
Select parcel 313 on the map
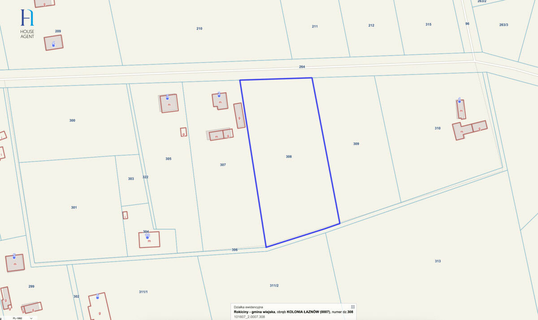click(x=438, y=261)
